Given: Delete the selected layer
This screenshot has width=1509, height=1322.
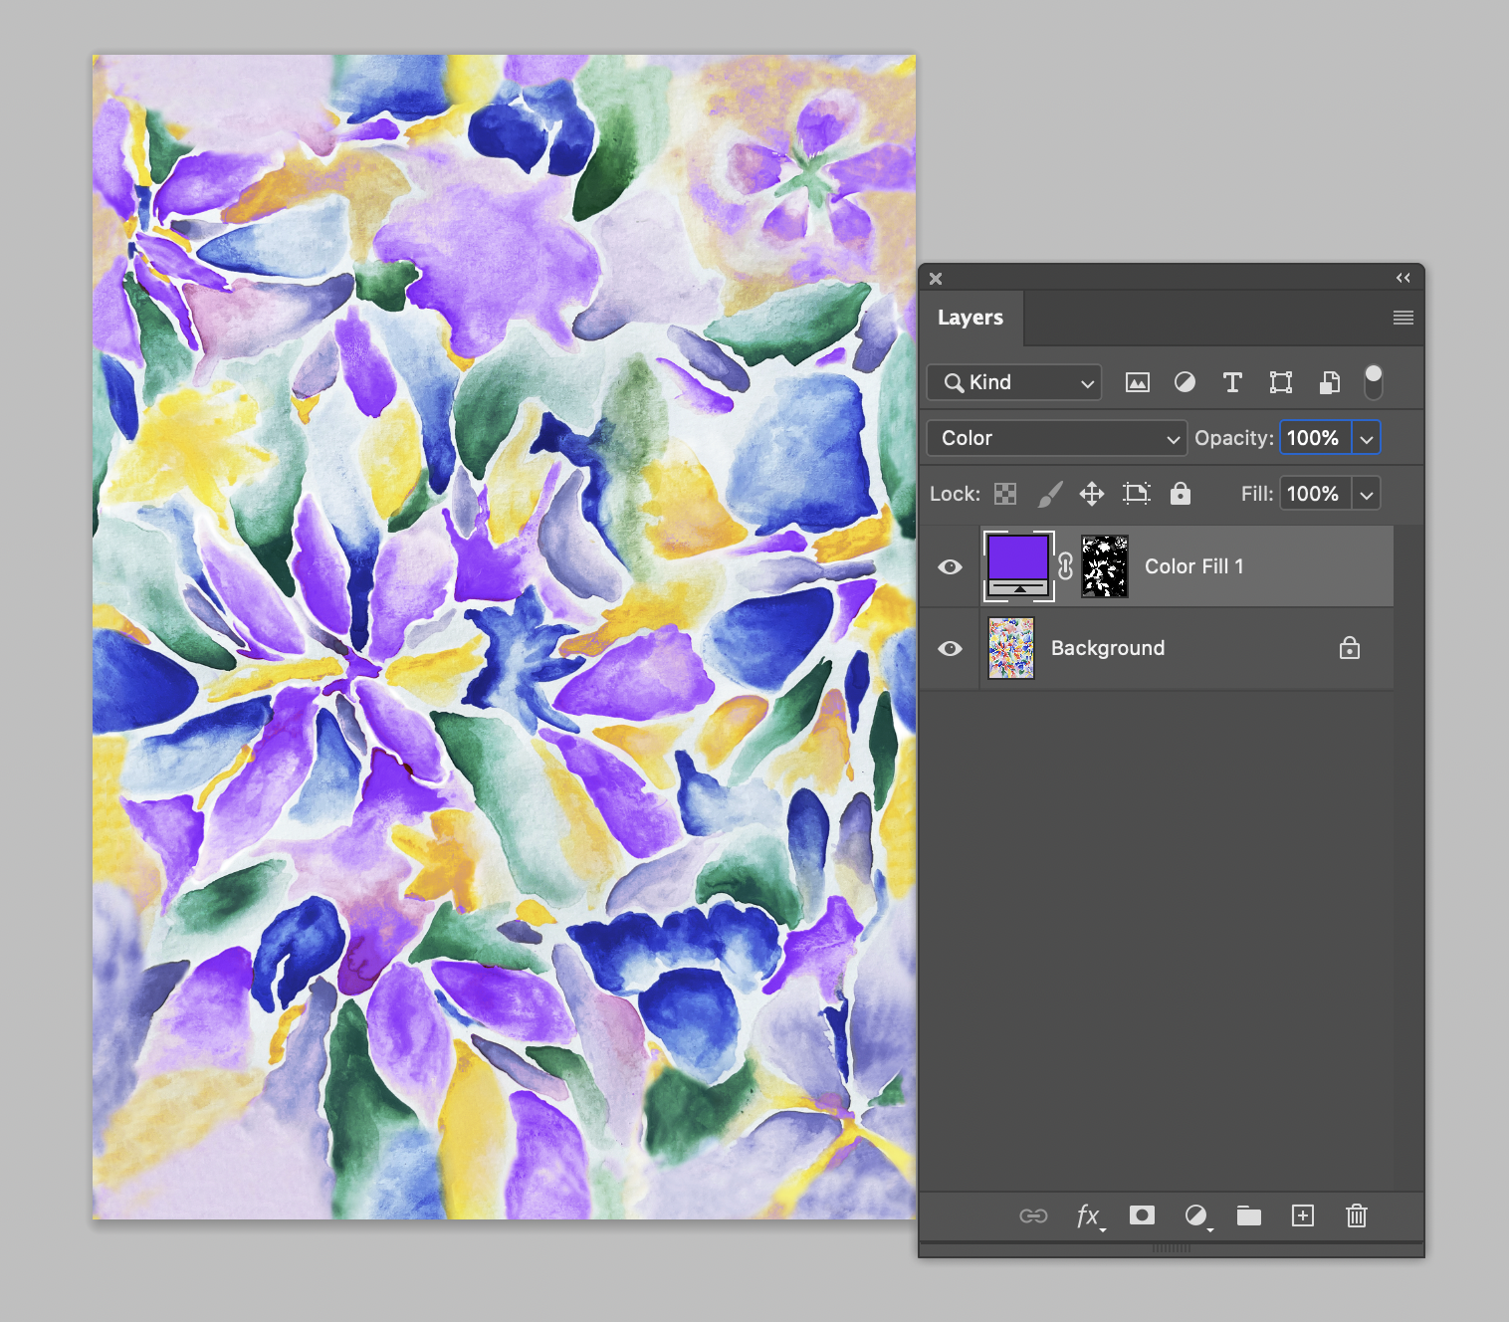Looking at the screenshot, I should (x=1356, y=1215).
